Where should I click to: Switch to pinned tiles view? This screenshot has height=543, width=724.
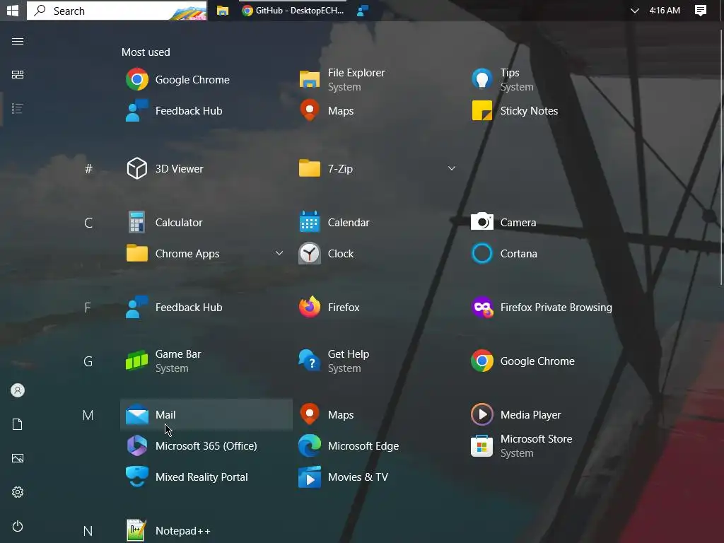tap(18, 75)
